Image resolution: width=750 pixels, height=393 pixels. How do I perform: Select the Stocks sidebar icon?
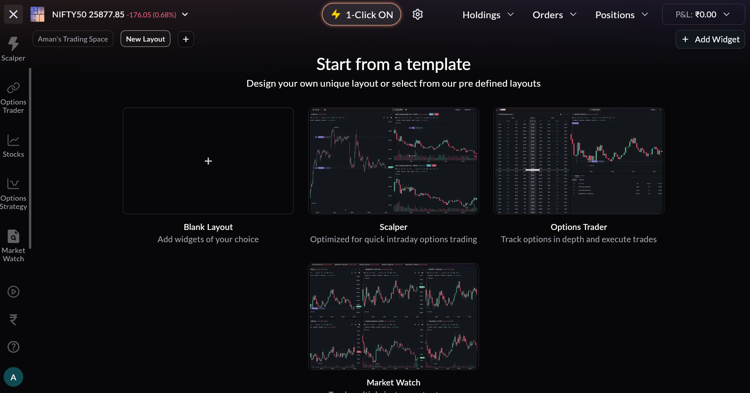13,146
